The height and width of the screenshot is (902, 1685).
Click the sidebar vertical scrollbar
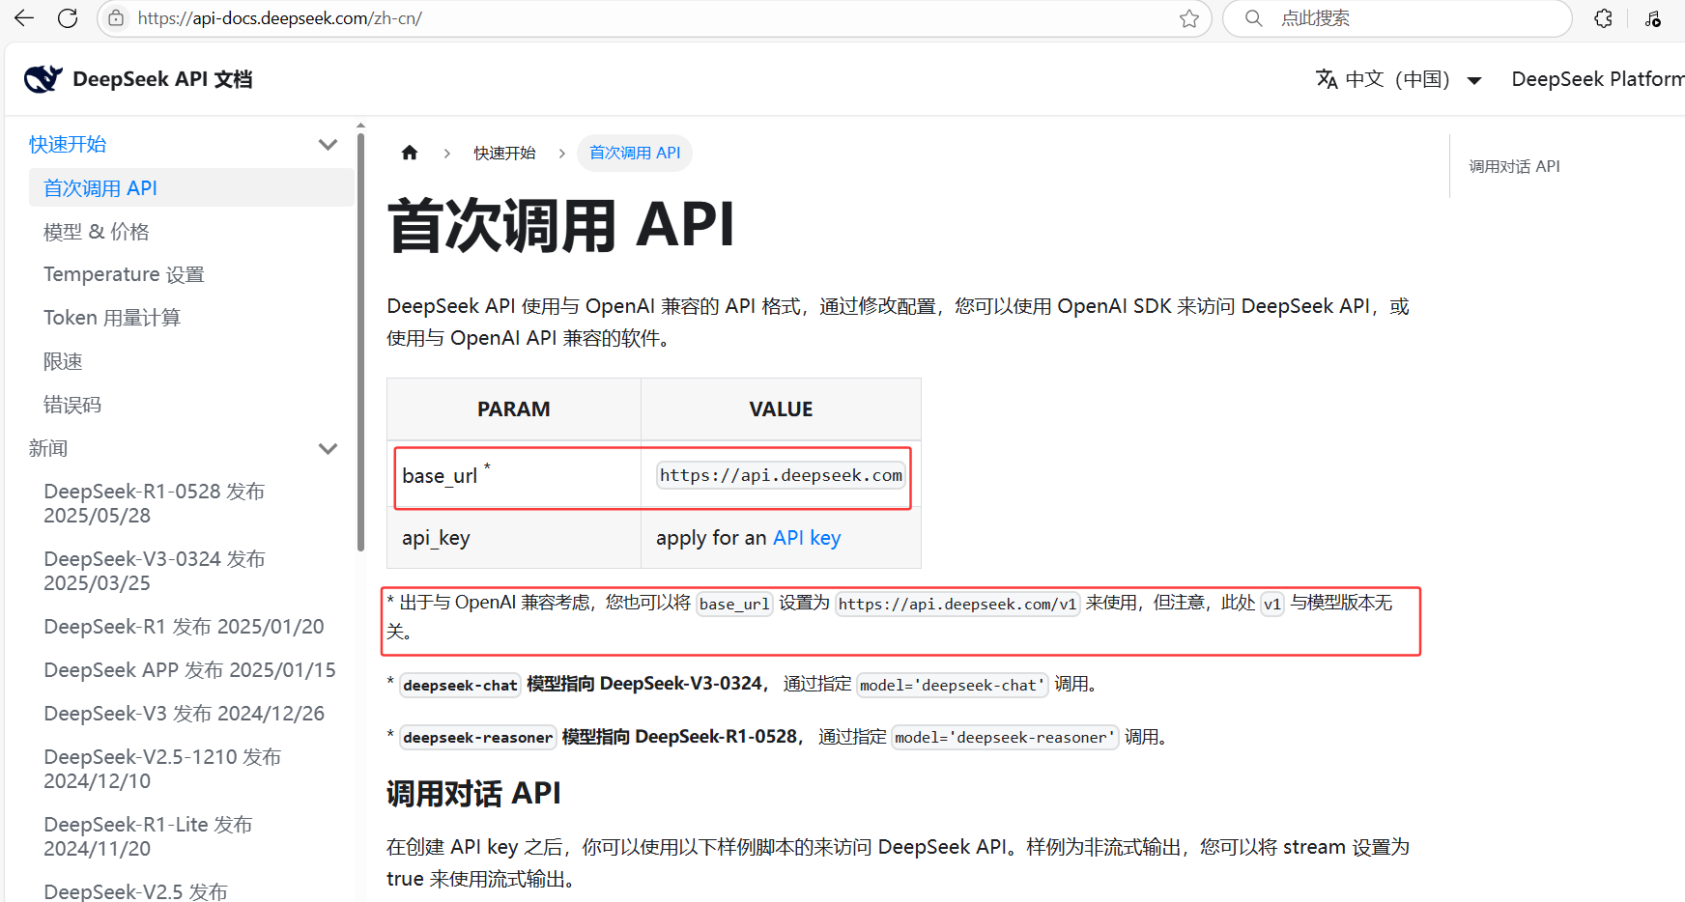360,338
